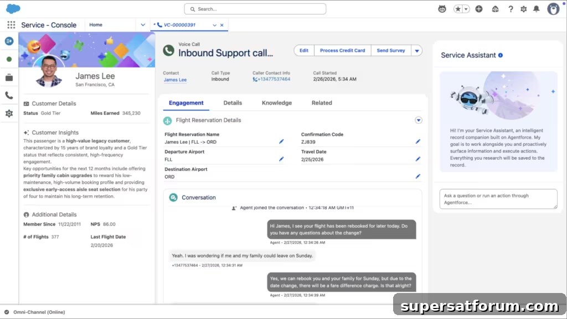Select the VC-00000391 workspace tab

click(180, 25)
